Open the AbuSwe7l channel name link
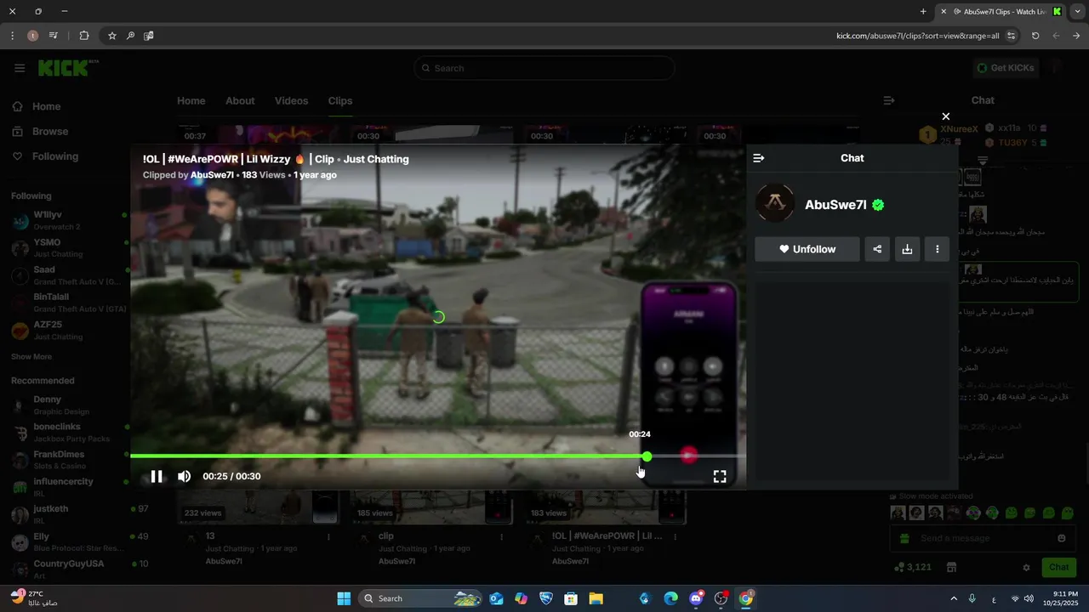 click(x=835, y=205)
